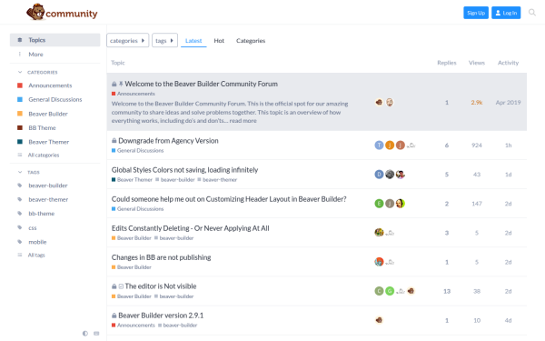Image resolution: width=545 pixels, height=341 pixels.
Task: Open Beaver Builder category in sidebar
Action: pyautogui.click(x=48, y=114)
